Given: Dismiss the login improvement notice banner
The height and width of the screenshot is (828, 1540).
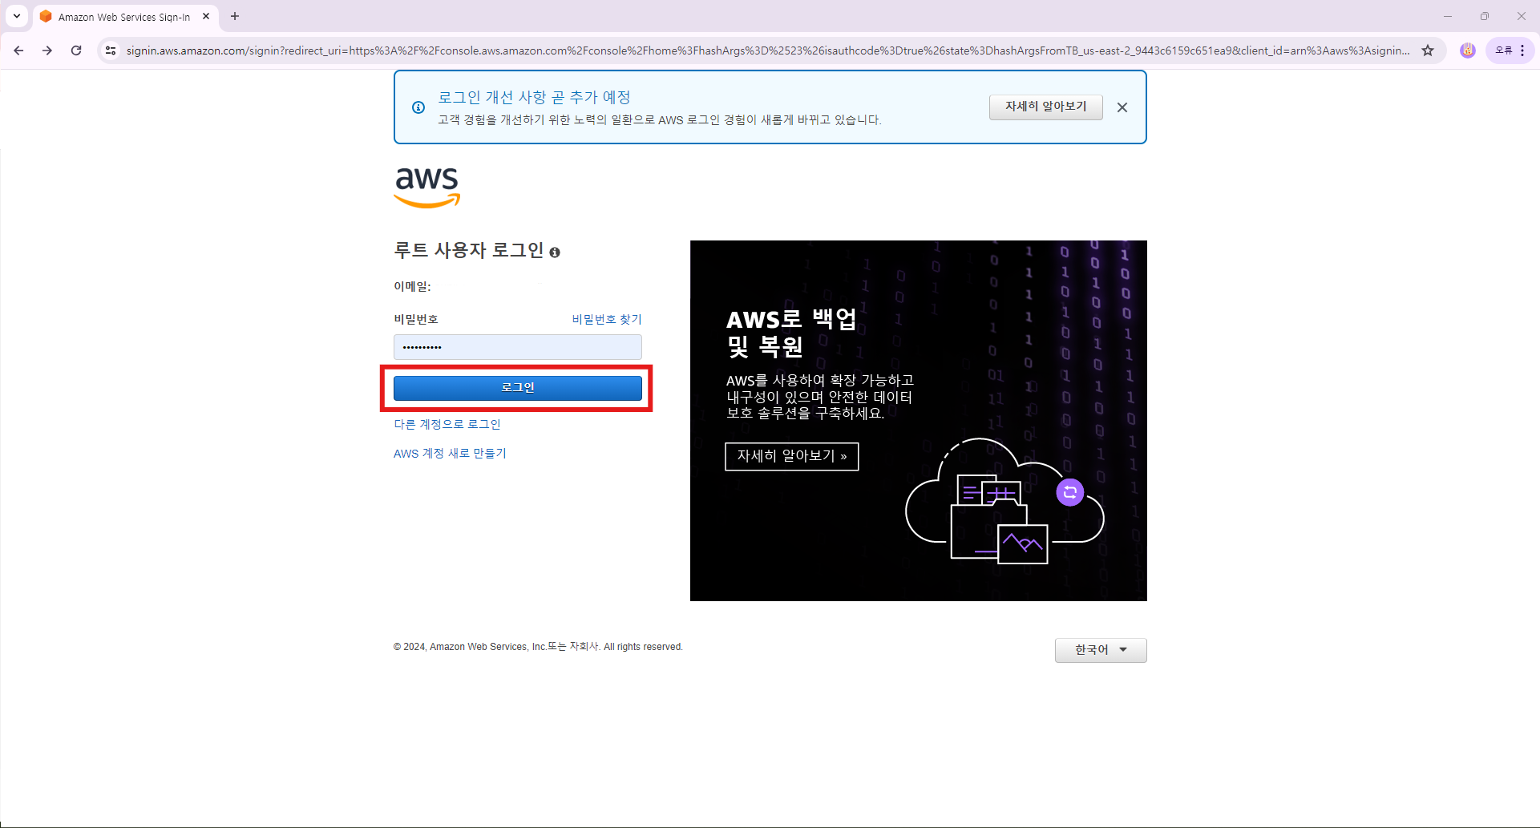Looking at the screenshot, I should (x=1122, y=107).
